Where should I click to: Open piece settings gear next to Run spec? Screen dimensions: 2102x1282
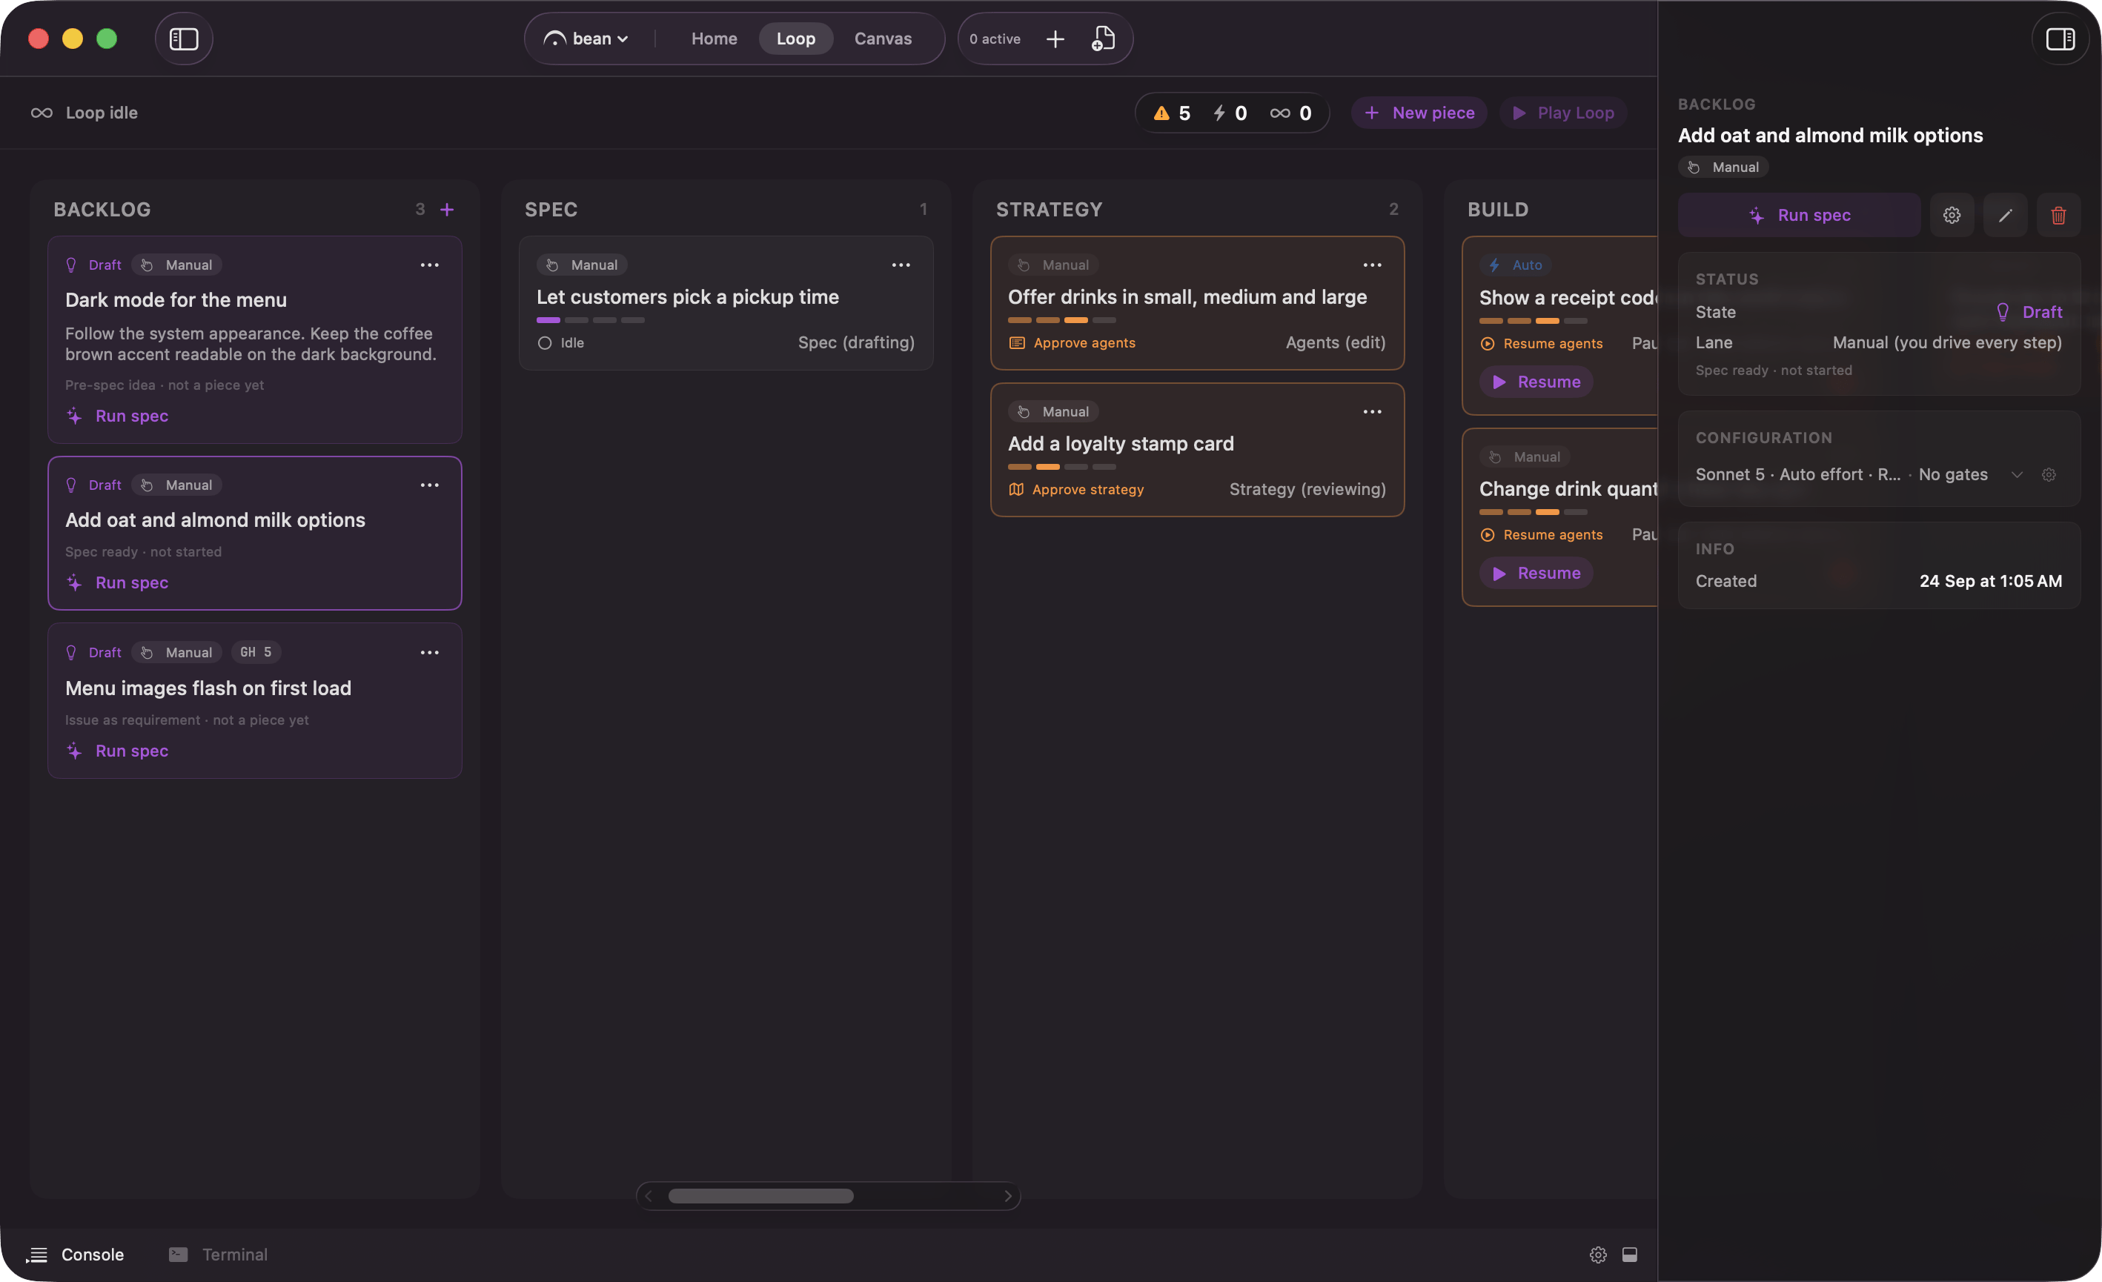pyautogui.click(x=1952, y=215)
